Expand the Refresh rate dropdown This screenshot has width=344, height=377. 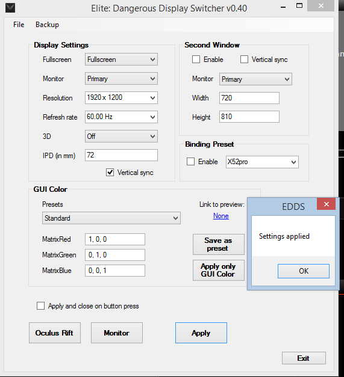point(121,117)
